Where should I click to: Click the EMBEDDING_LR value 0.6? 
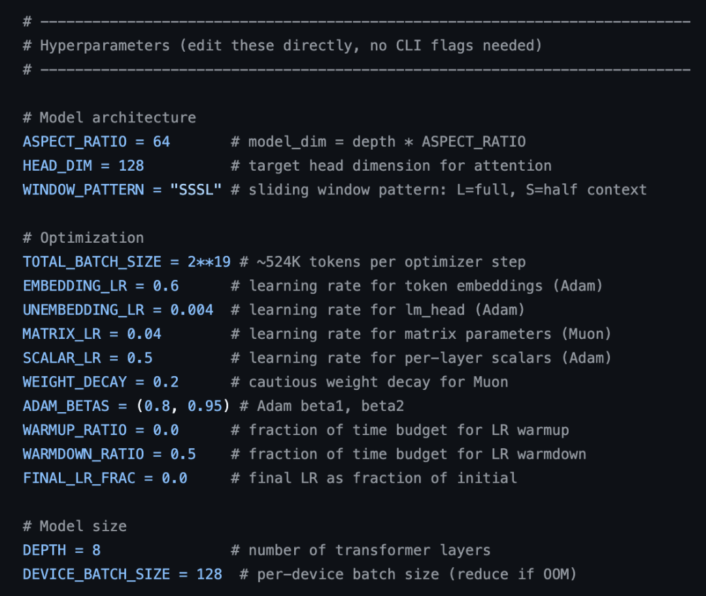click(165, 286)
